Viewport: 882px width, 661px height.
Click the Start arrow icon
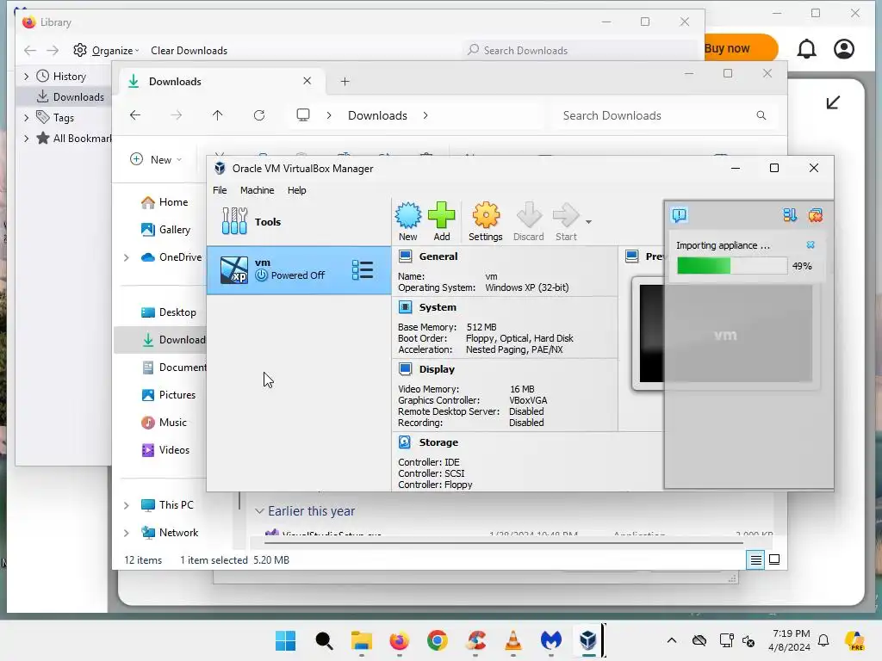[x=566, y=221]
